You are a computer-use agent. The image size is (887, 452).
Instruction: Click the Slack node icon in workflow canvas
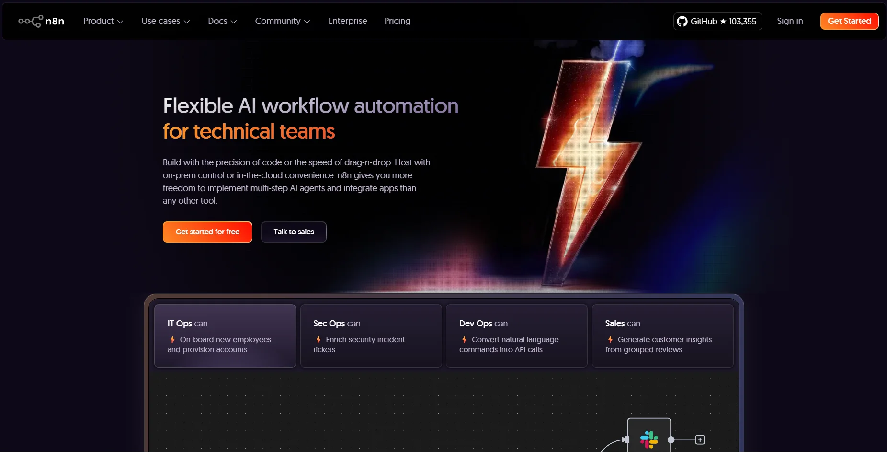649,439
